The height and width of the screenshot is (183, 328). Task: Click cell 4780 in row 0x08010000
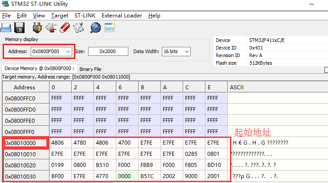[x=82, y=143]
